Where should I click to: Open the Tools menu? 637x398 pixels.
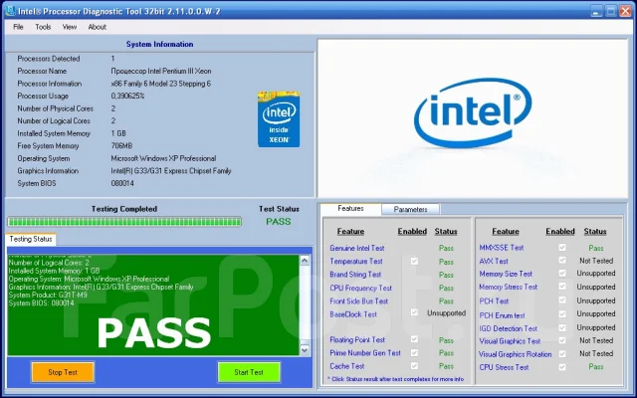pyautogui.click(x=43, y=27)
